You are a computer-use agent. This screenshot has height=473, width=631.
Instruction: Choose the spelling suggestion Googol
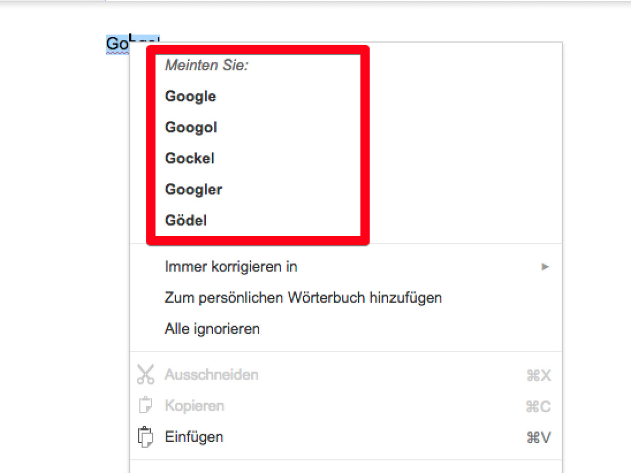(191, 128)
